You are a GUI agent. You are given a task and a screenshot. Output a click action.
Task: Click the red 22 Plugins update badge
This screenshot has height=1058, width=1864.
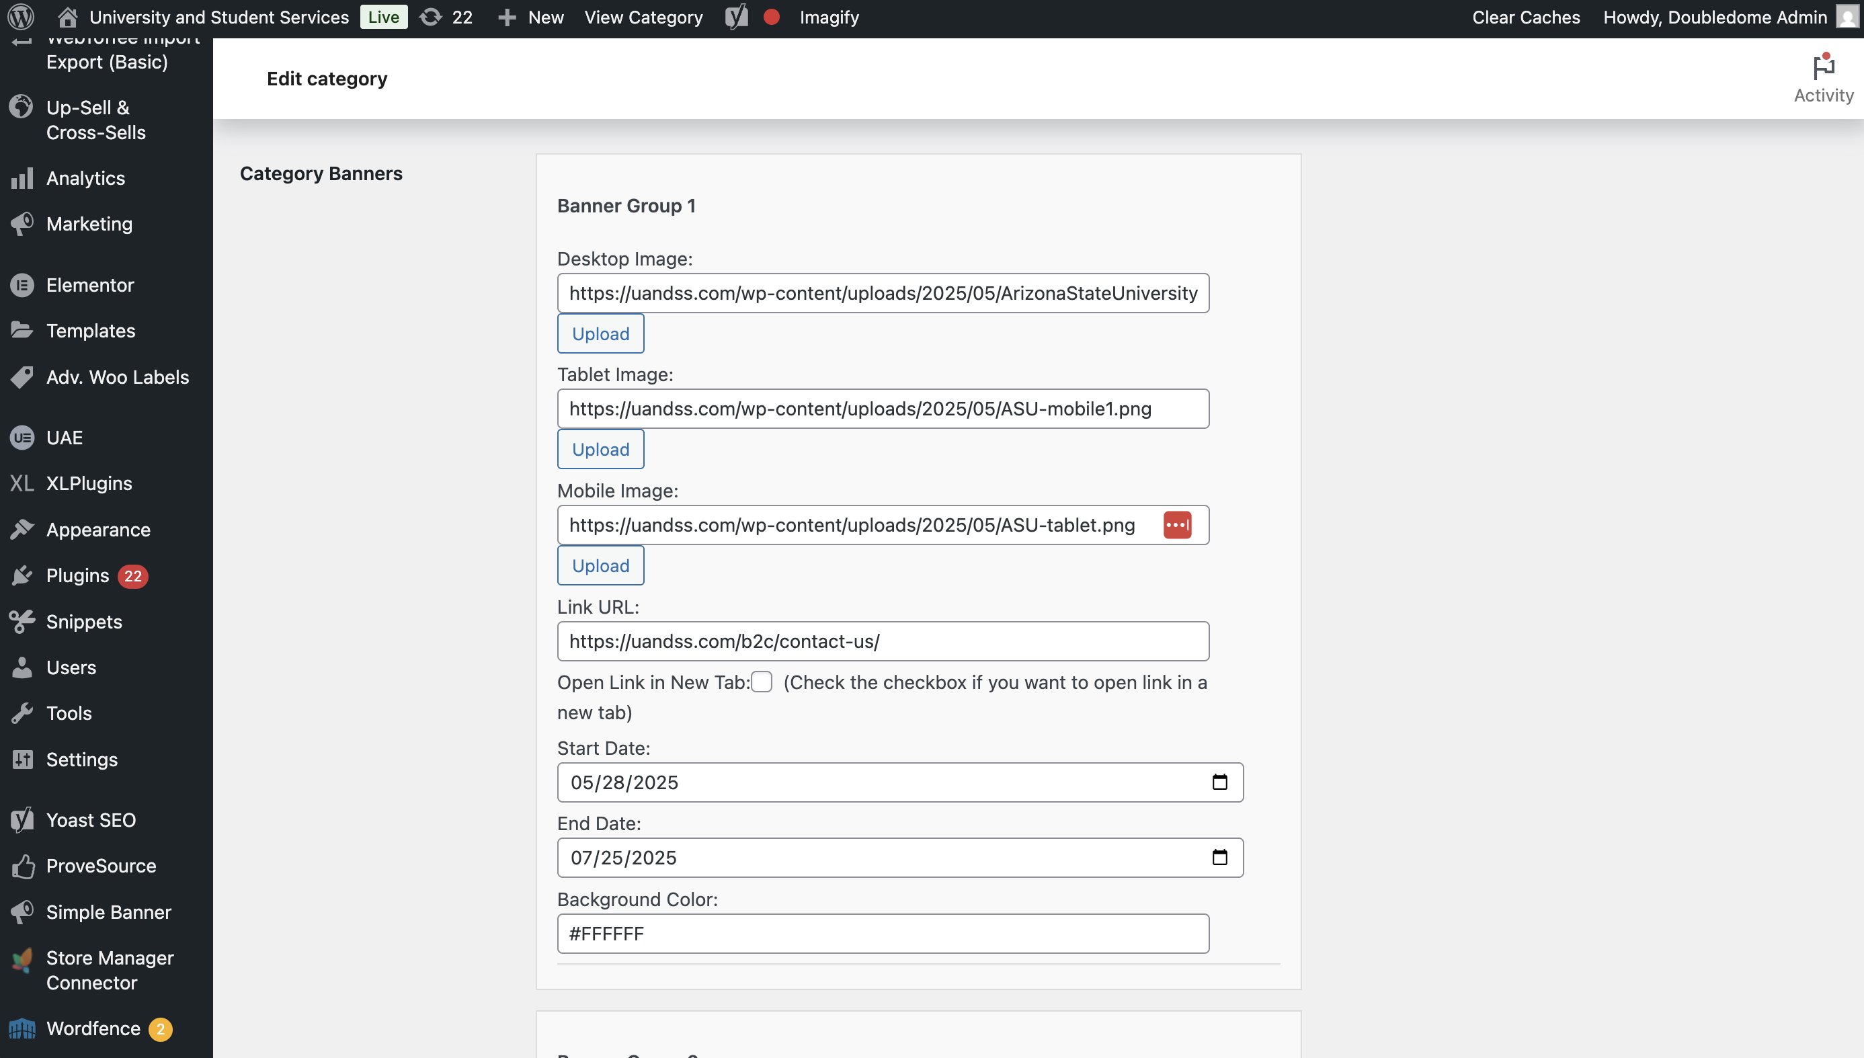132,575
